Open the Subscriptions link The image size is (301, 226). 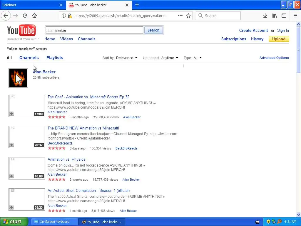(234, 39)
